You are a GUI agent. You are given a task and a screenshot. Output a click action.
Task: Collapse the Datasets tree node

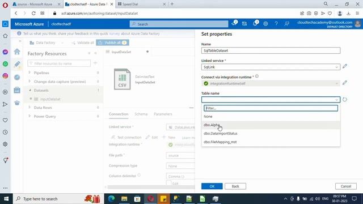(29, 90)
